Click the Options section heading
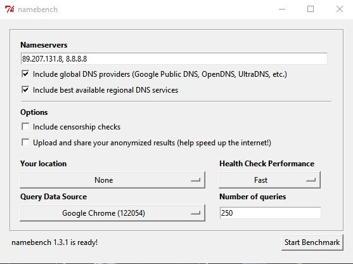Image resolution: width=353 pixels, height=264 pixels. click(34, 112)
